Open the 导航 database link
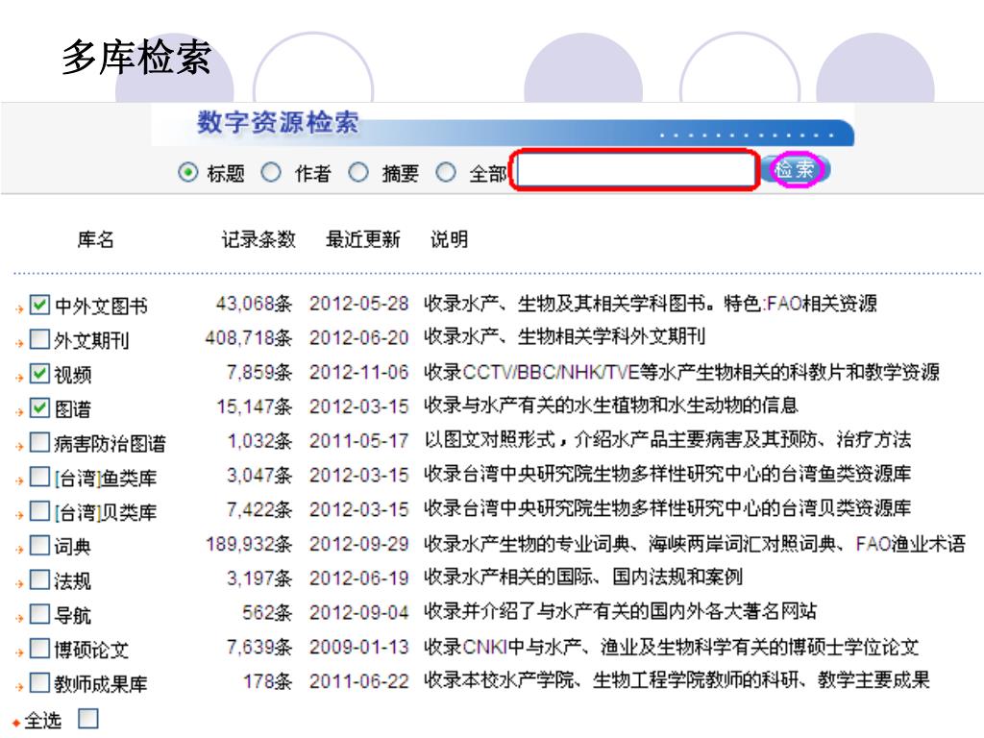 pyautogui.click(x=73, y=615)
